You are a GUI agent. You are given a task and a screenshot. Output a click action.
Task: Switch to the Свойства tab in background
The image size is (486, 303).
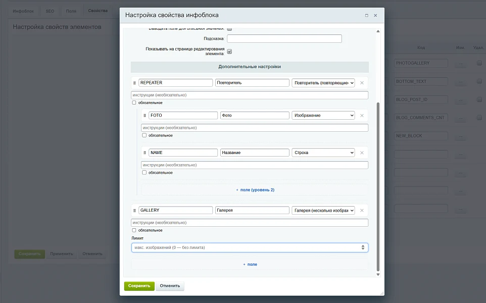[98, 11]
